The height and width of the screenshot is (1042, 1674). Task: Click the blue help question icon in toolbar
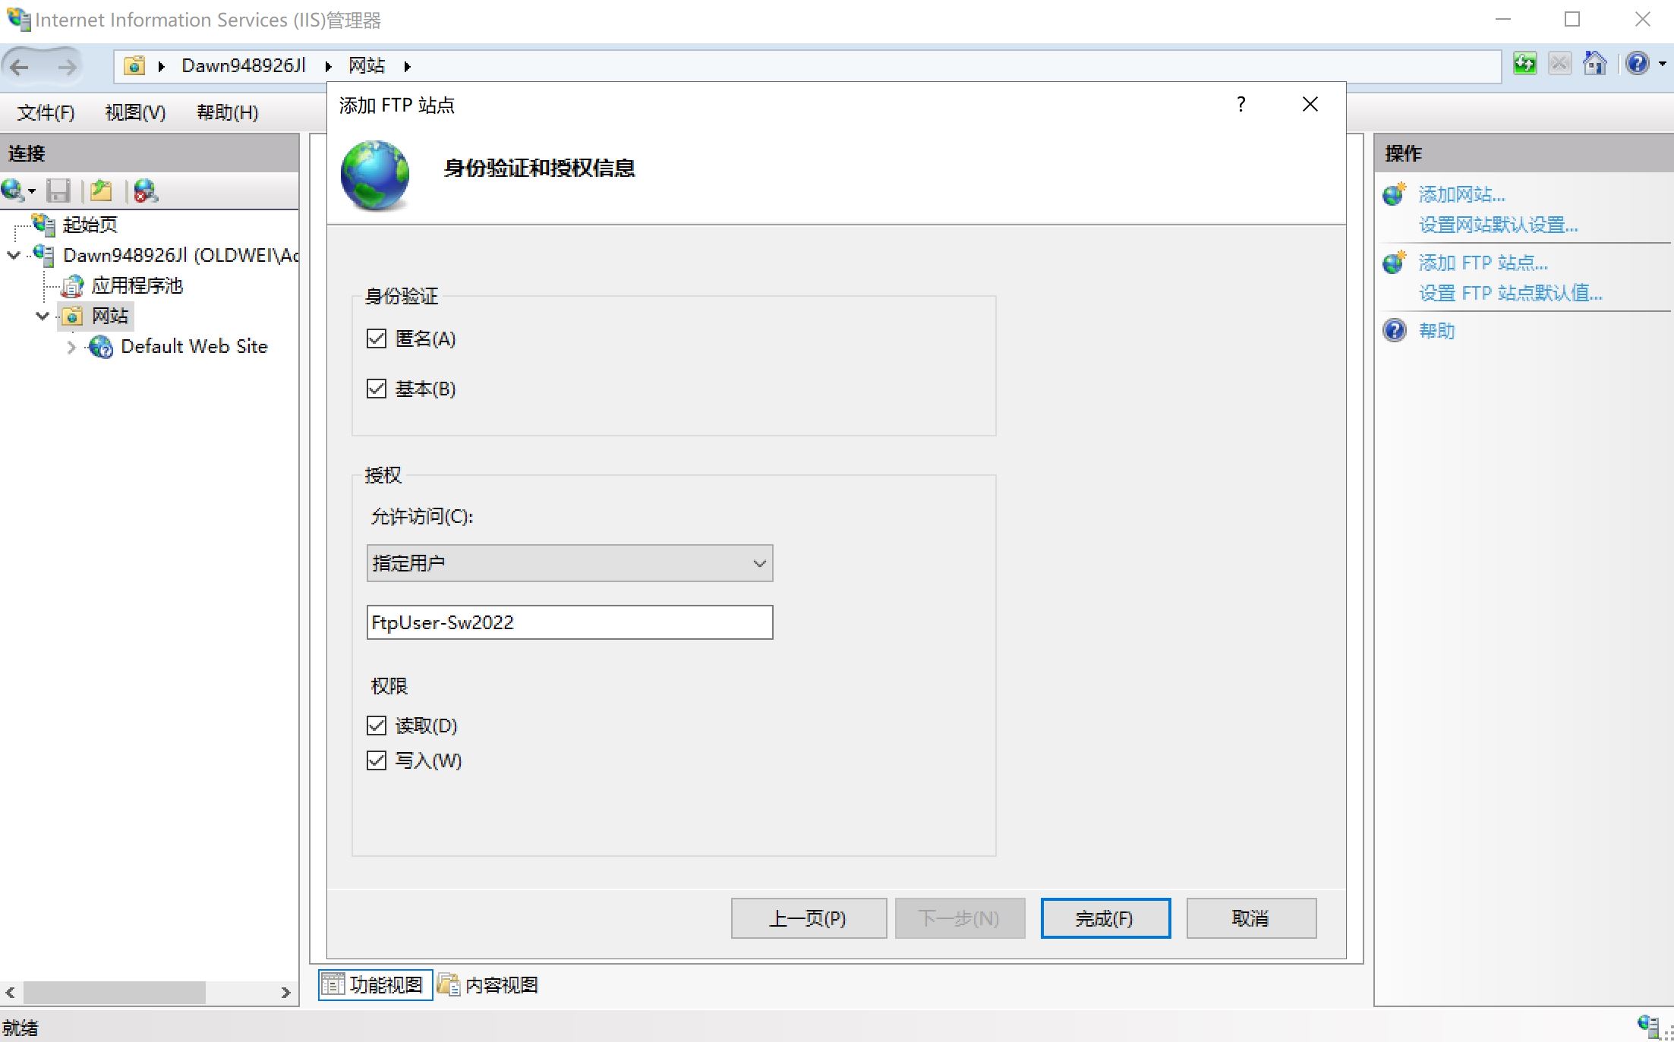tap(1638, 64)
